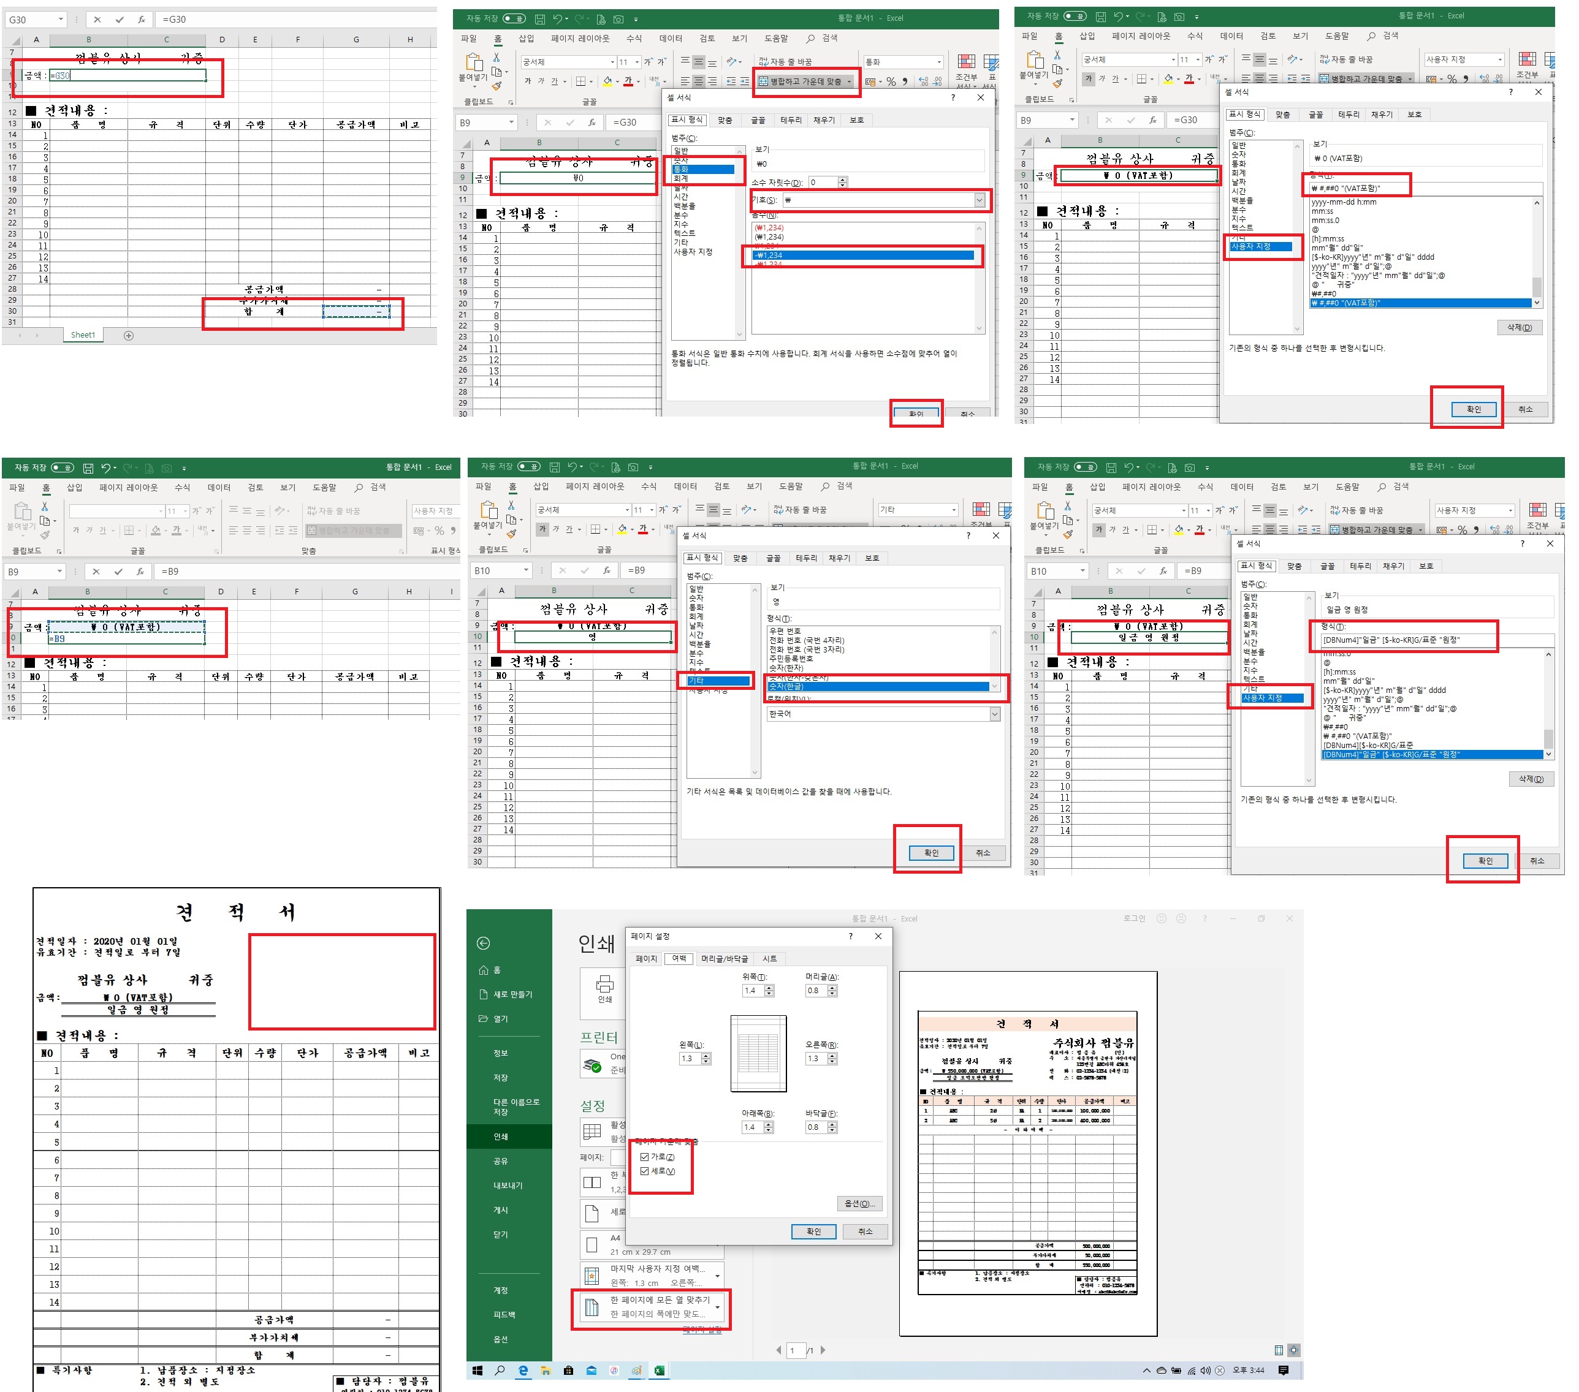Click the 페이지 설정 link
This screenshot has height=1392, width=1579.
click(703, 1330)
